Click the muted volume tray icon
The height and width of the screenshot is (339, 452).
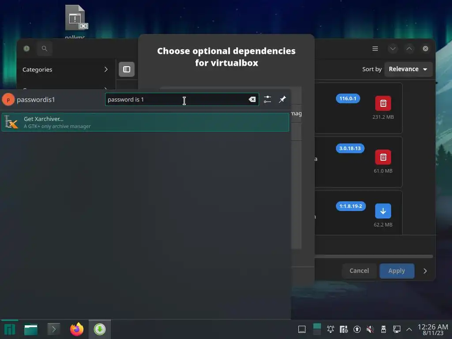pos(370,329)
